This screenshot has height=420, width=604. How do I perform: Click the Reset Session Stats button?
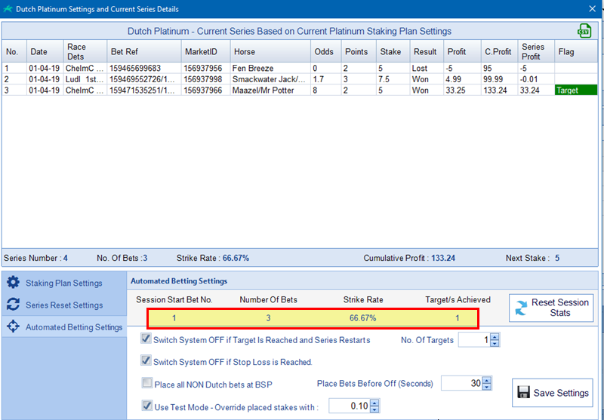pos(551,308)
